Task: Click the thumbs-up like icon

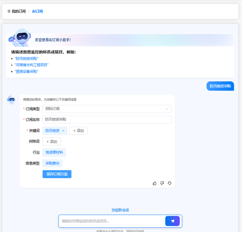Action: [x=155, y=183]
